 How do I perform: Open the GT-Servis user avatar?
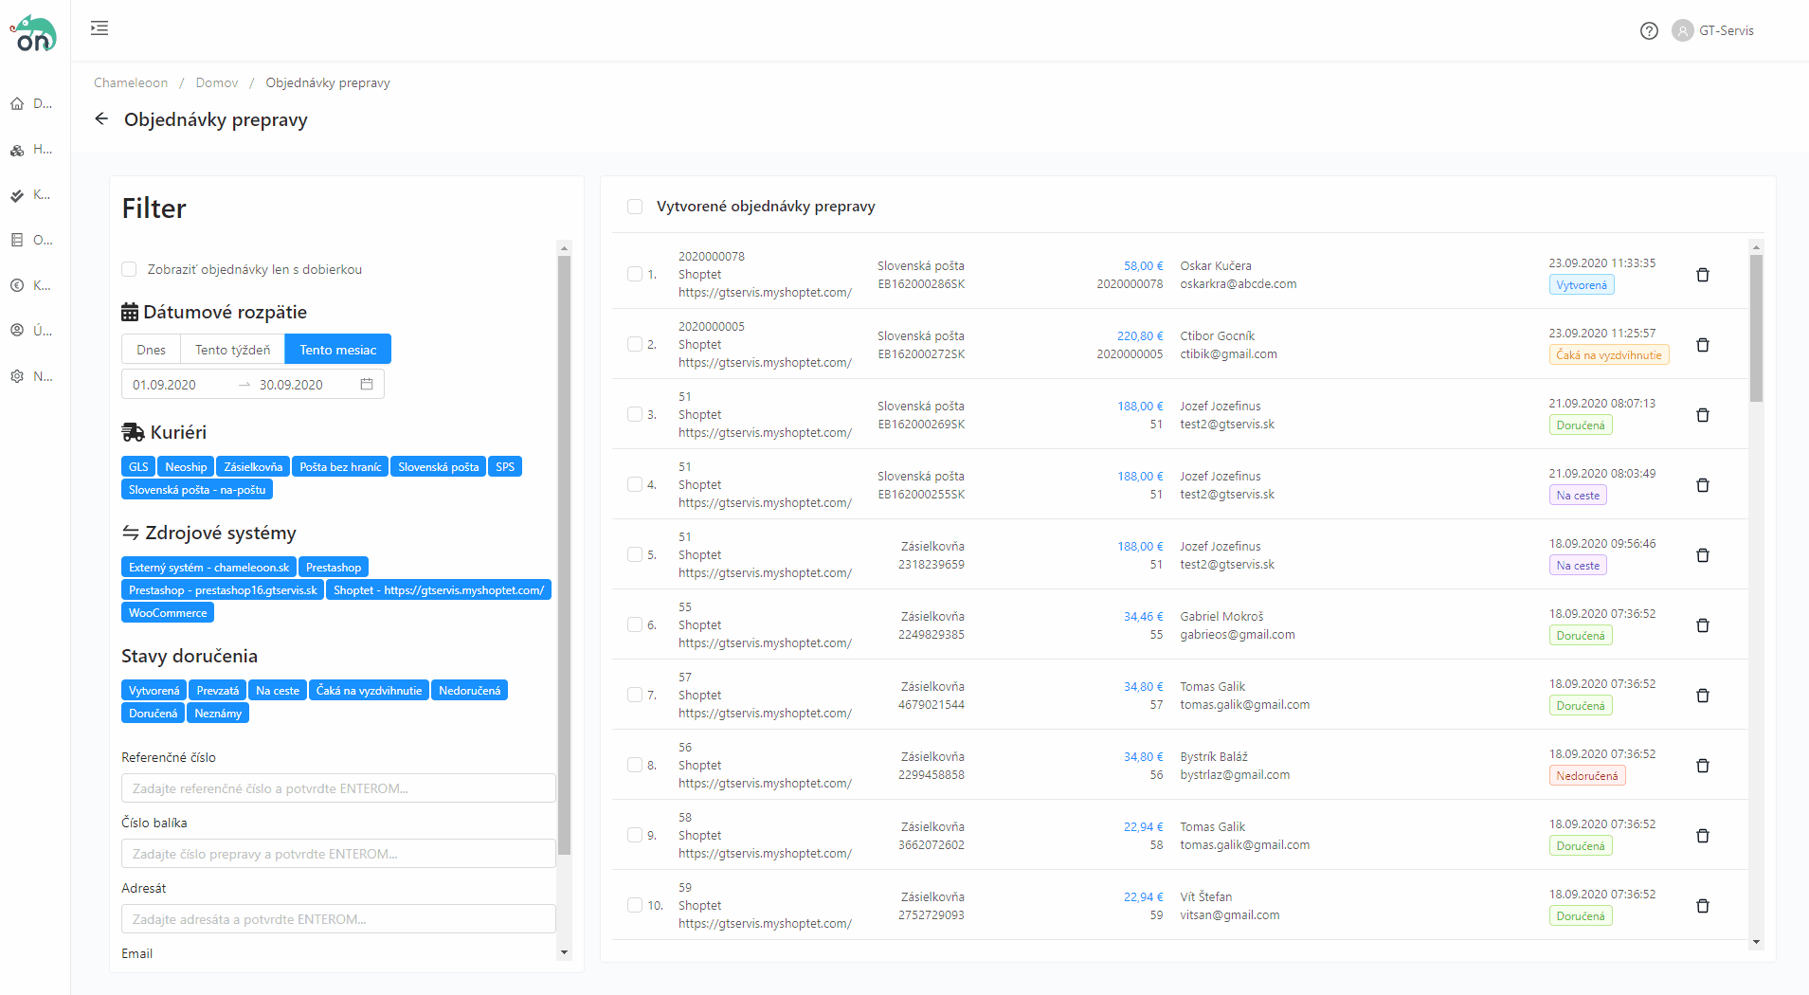(x=1683, y=30)
